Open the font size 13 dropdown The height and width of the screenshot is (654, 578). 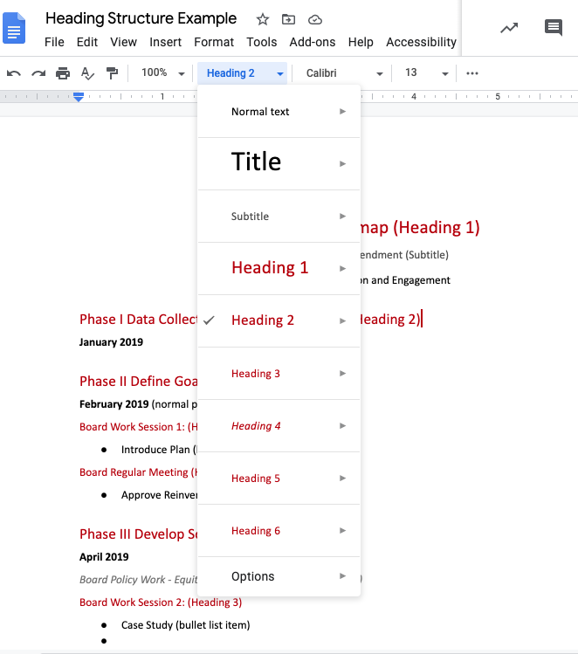(x=426, y=73)
